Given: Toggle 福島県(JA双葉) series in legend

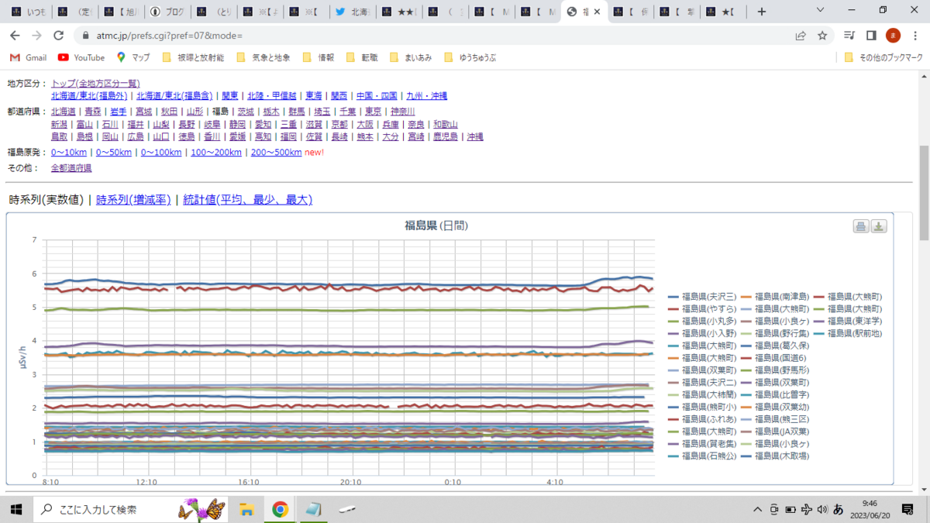Looking at the screenshot, I should click(x=776, y=432).
